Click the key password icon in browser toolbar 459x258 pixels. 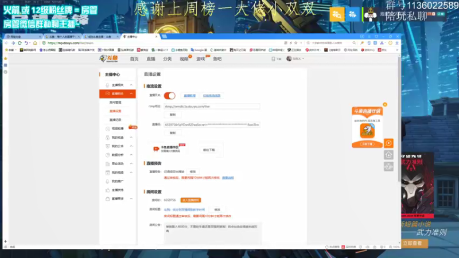pyautogui.click(x=362, y=43)
